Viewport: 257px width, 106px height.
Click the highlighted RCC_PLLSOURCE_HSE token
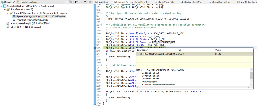[164, 42]
